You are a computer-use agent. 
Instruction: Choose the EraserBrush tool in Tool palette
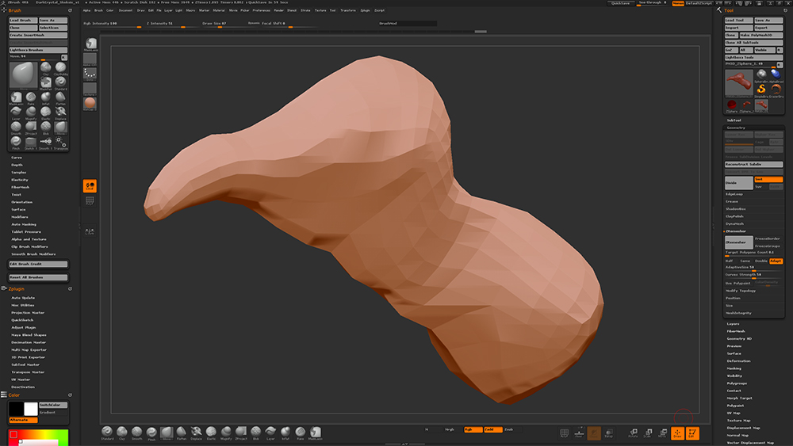[x=776, y=90]
